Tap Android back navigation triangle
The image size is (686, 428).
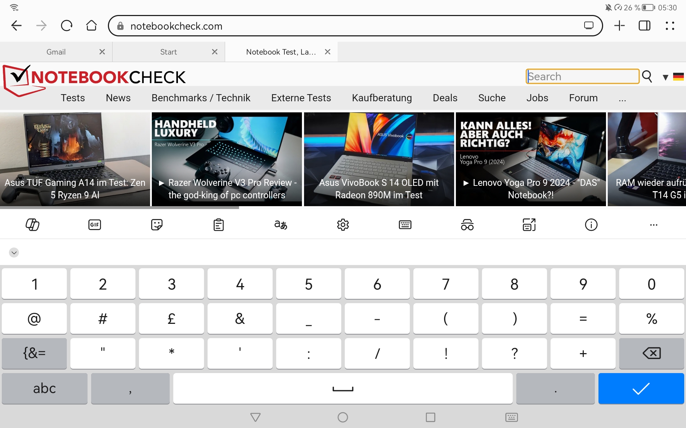coord(255,417)
